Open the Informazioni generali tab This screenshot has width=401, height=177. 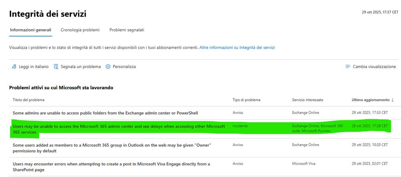[x=30, y=30]
